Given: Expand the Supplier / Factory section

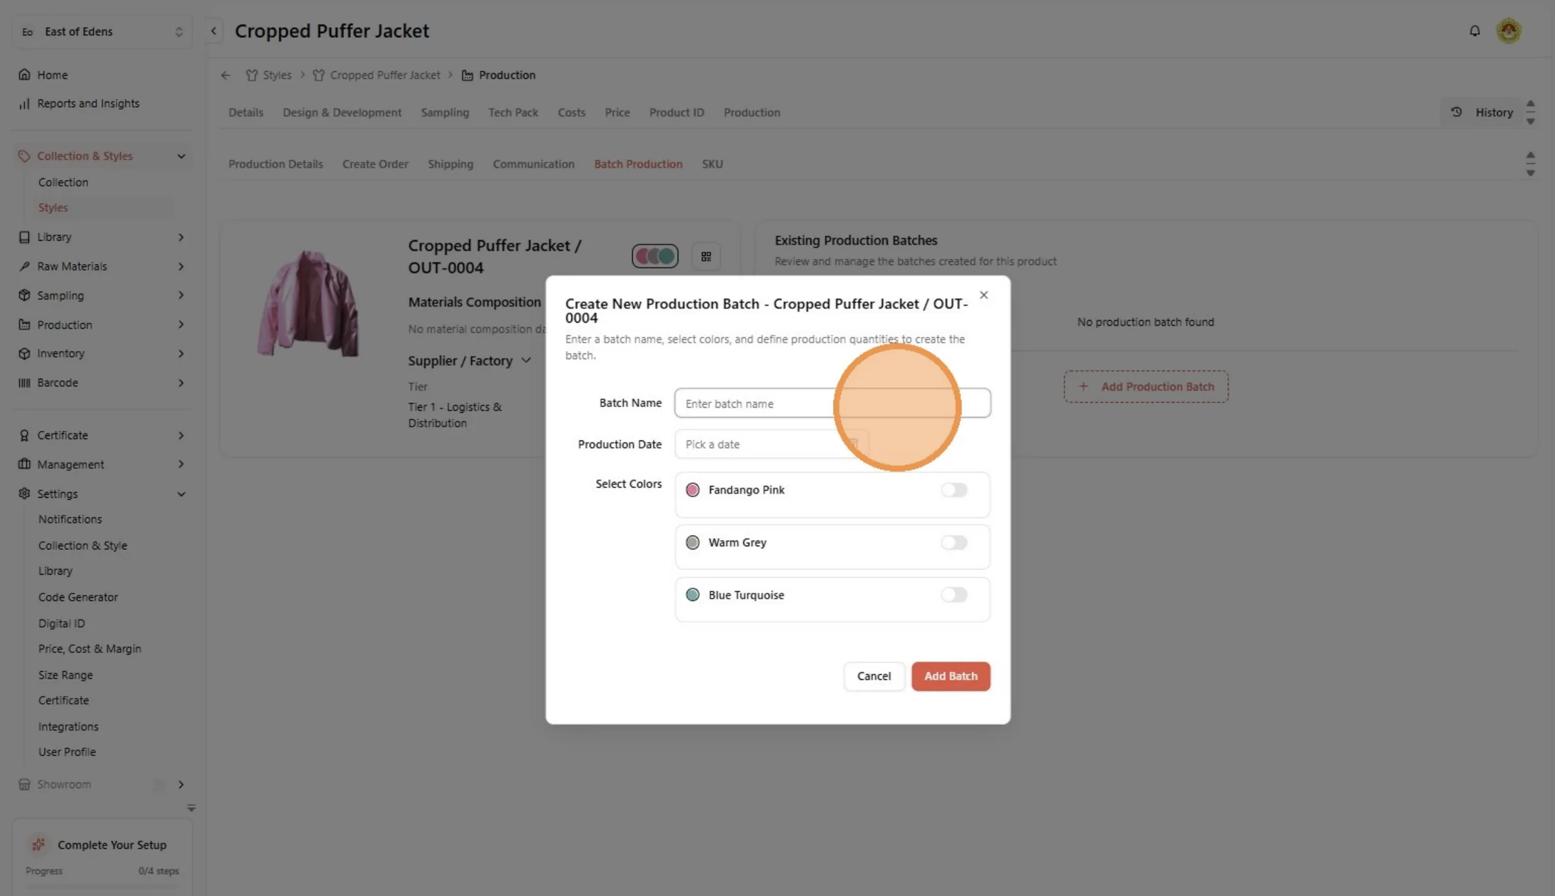Looking at the screenshot, I should tap(526, 361).
